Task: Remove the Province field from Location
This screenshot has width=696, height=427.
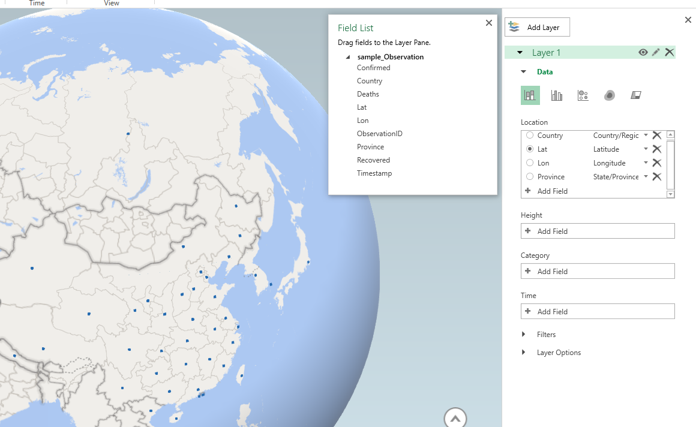Action: (x=657, y=177)
